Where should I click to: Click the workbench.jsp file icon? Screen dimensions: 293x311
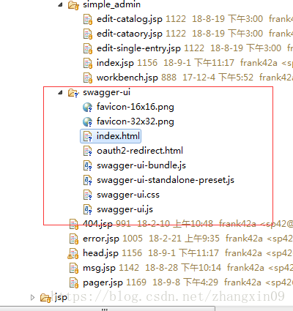[88, 78]
